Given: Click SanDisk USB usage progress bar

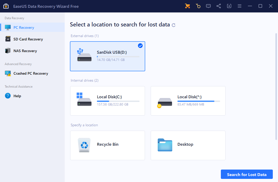Looking at the screenshot, I should click(118, 57).
